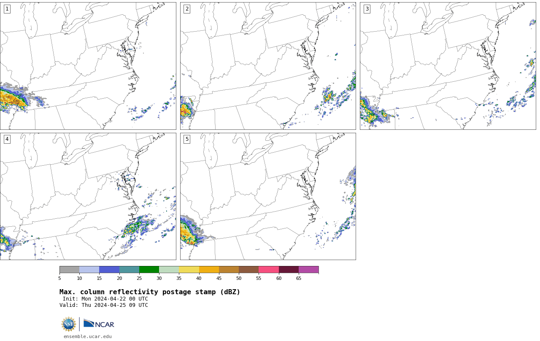
Task: Click the NSF logo
Action: coord(69,324)
